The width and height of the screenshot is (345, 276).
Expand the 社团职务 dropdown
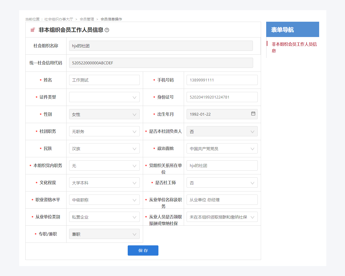point(104,131)
